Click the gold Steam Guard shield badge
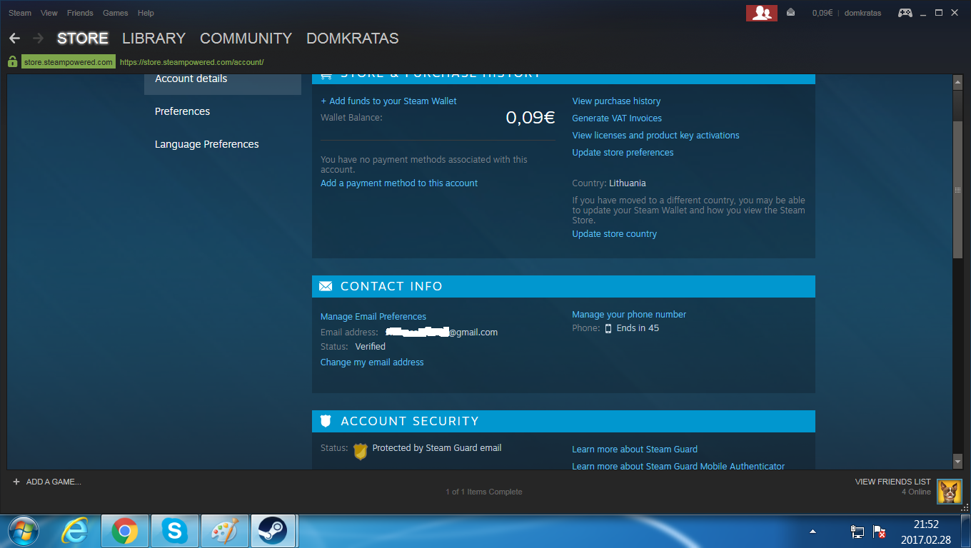 coord(361,450)
